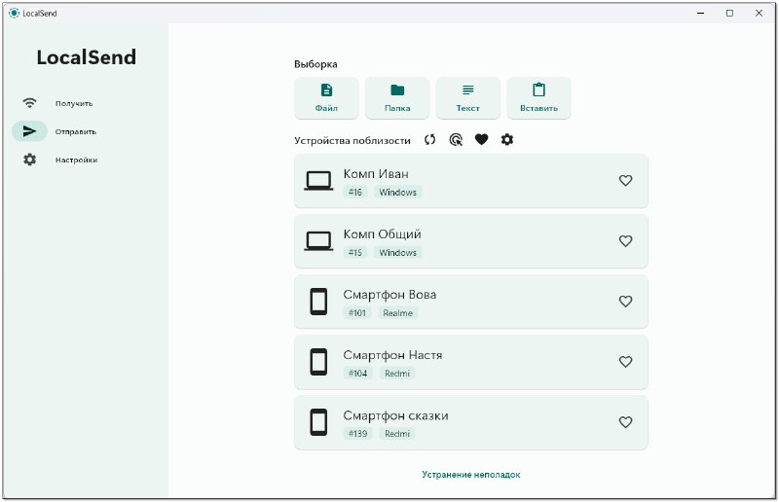Image resolution: width=779 pixels, height=502 pixels.
Task: Click the sidebar gear settings icon
Action: tap(30, 160)
